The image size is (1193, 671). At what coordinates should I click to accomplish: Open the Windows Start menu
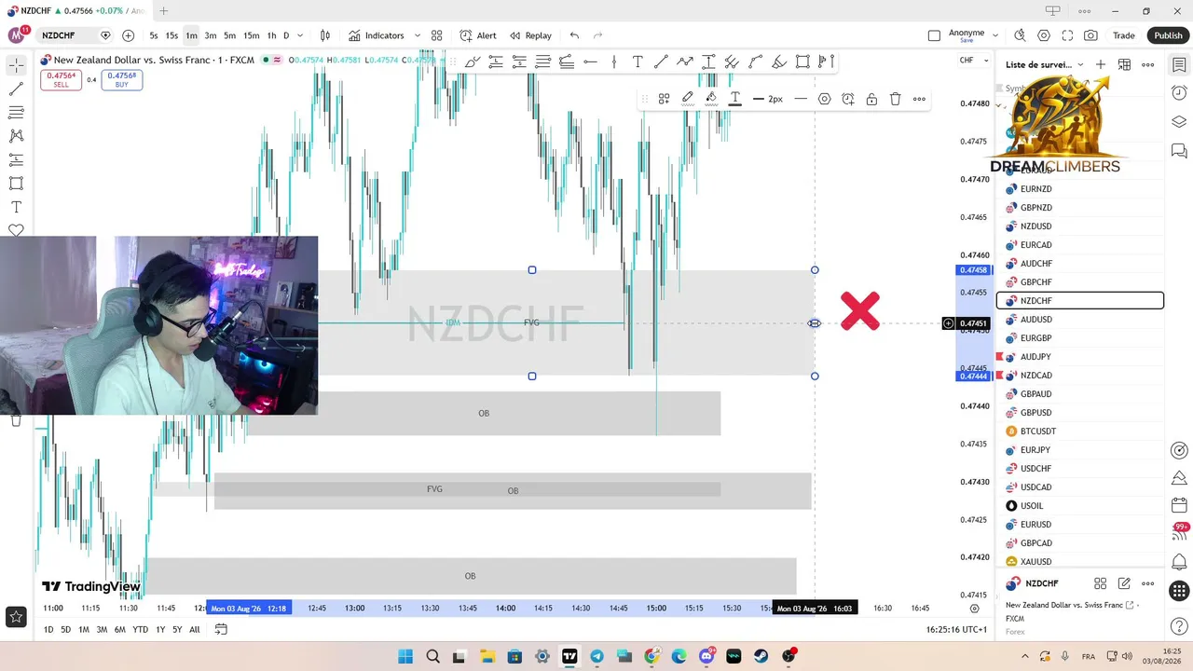[x=405, y=656]
